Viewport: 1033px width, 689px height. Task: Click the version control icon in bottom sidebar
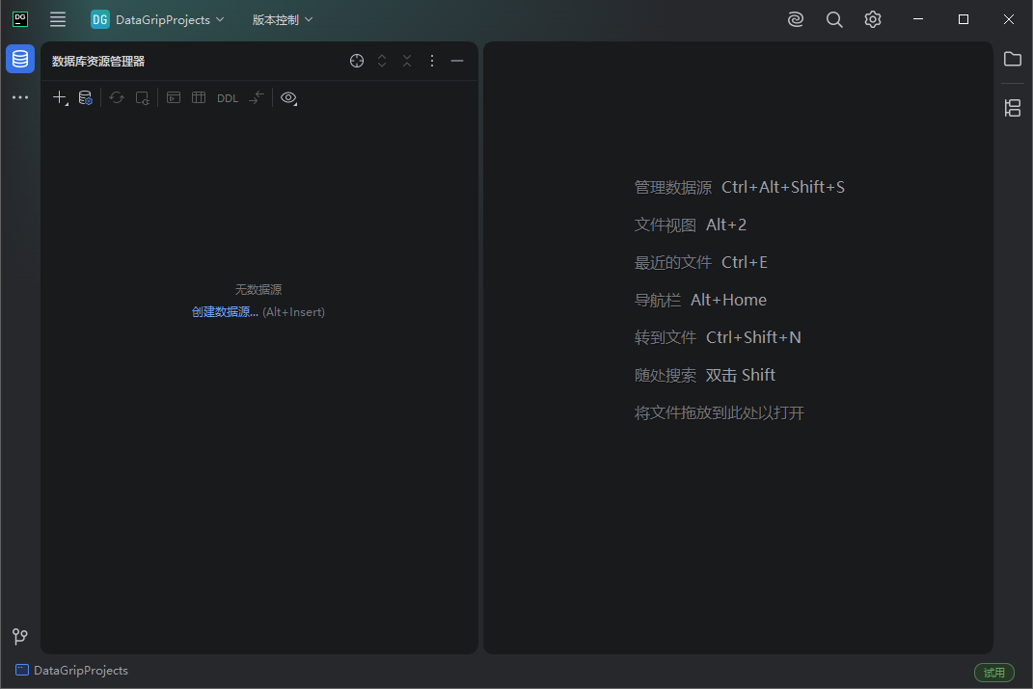point(19,636)
